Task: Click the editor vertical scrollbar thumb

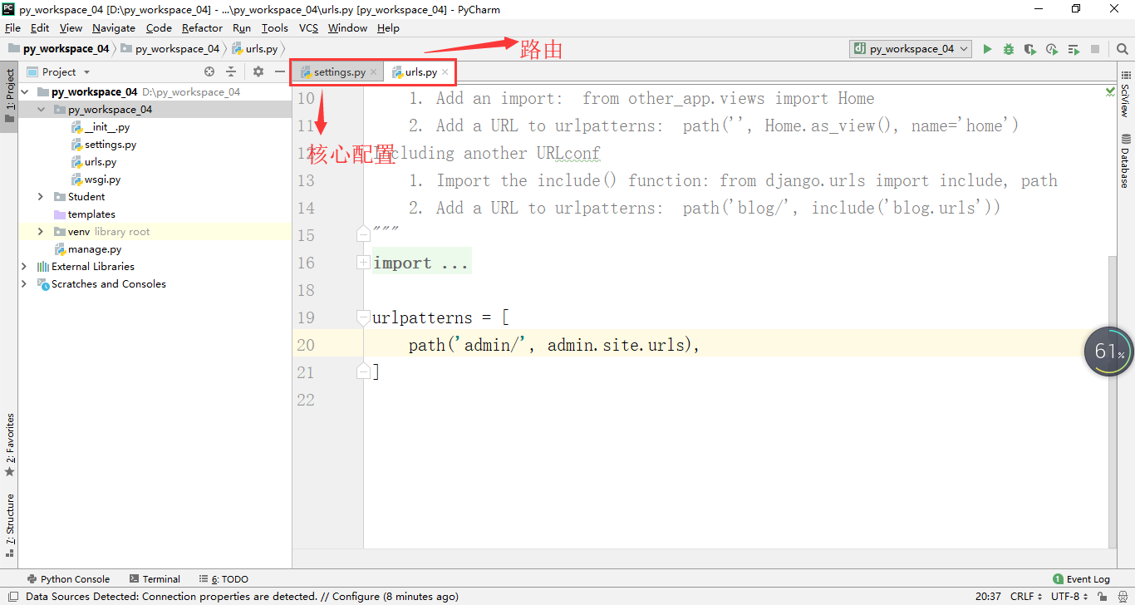Action: (1113, 401)
